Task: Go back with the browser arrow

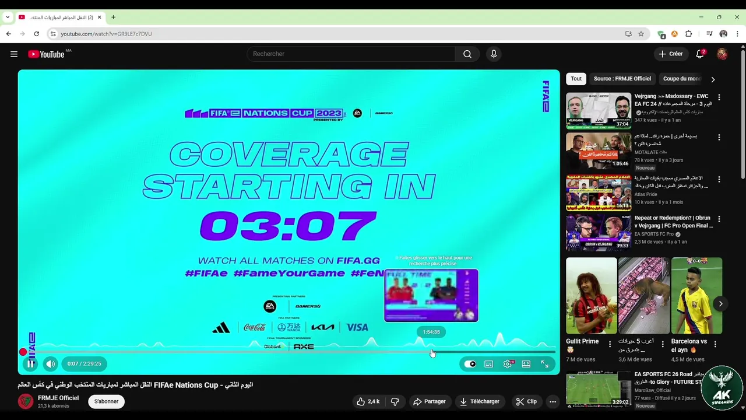Action: [x=9, y=34]
